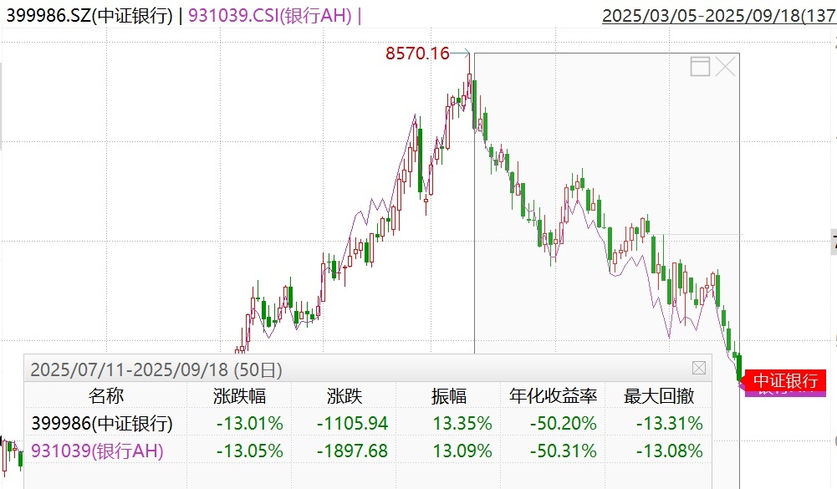The image size is (837, 489).
Task: Sort by 振幅 column header
Action: (x=449, y=396)
